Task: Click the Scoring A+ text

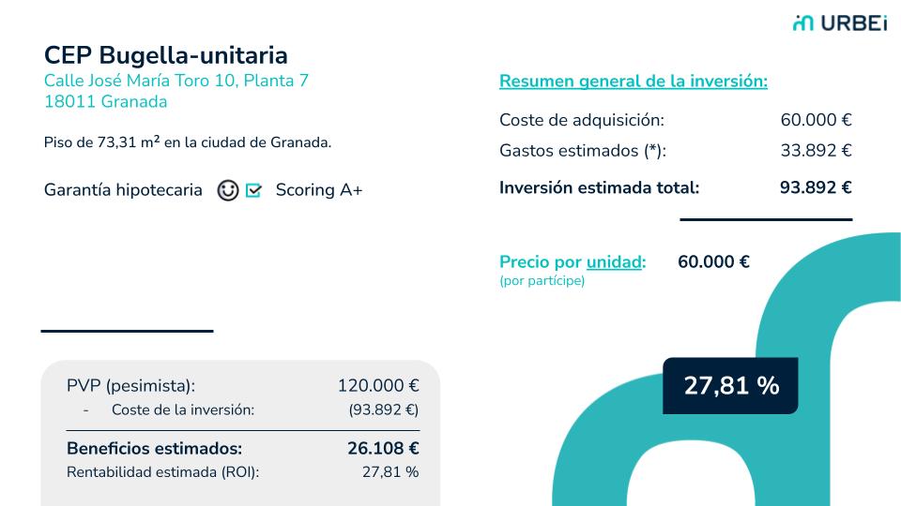Action: (x=319, y=190)
